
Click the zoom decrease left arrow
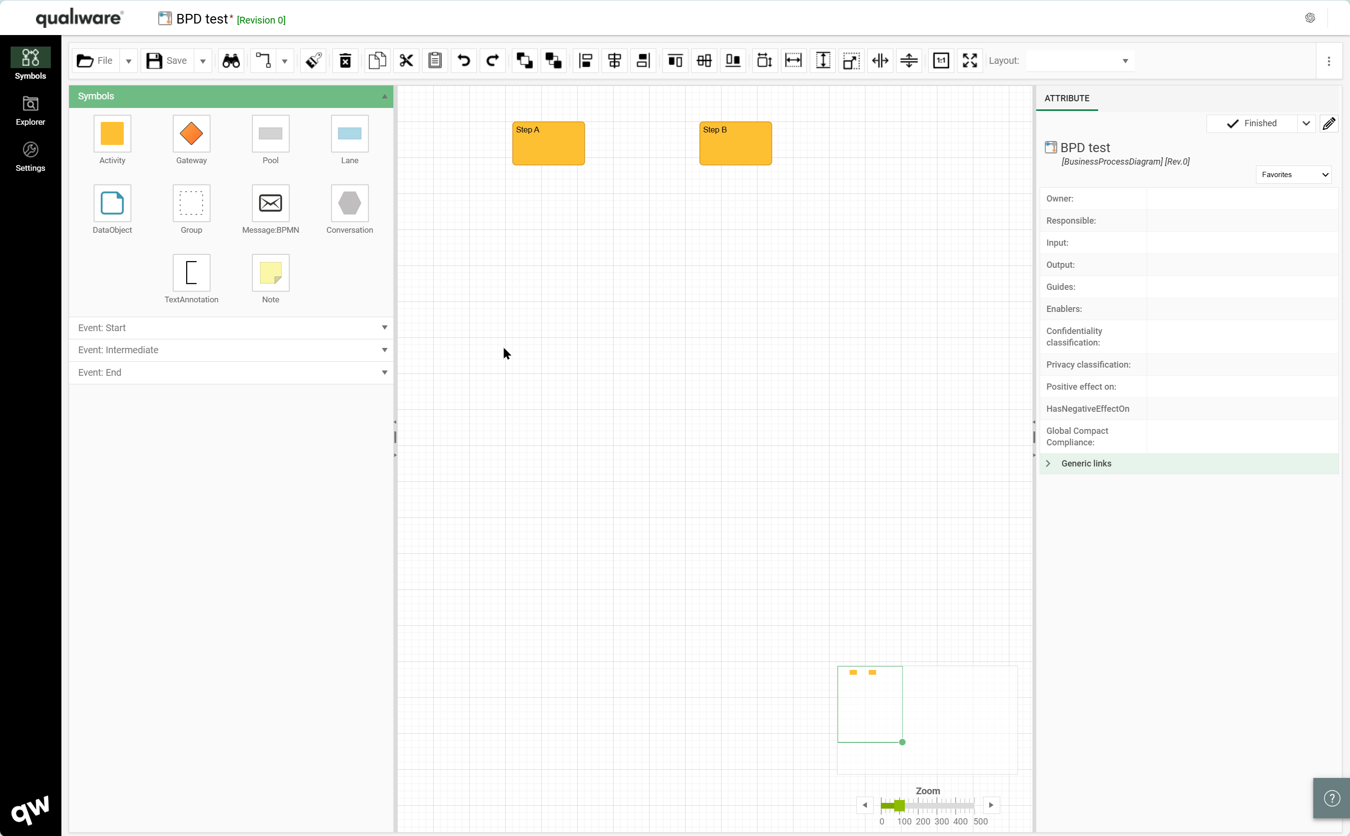click(865, 805)
